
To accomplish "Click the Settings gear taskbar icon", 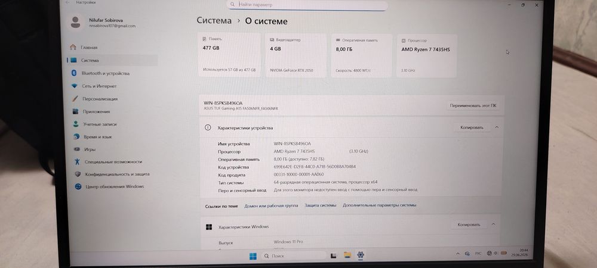I will [x=360, y=255].
